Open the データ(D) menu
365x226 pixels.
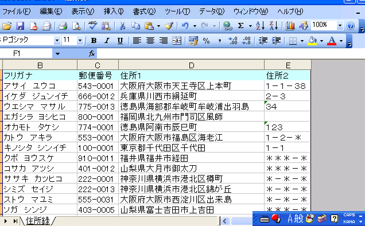[x=212, y=11]
